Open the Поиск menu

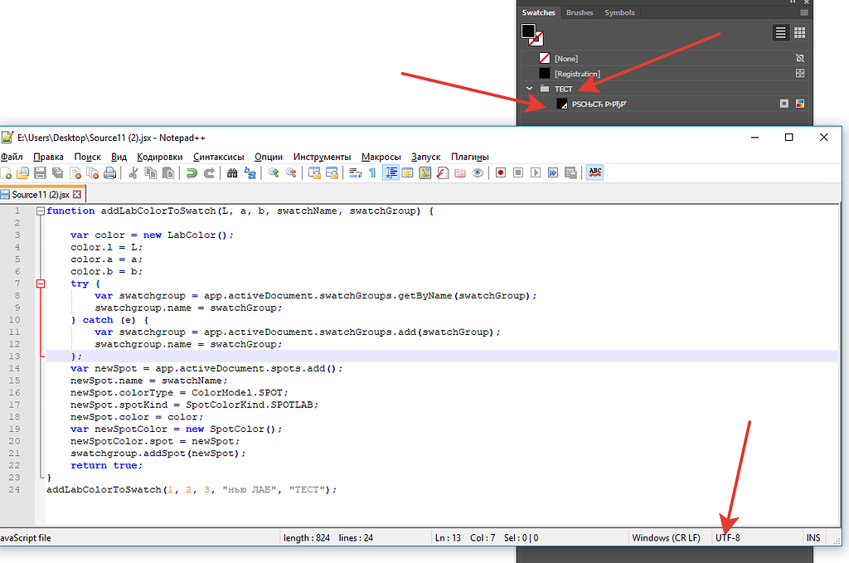tap(87, 157)
